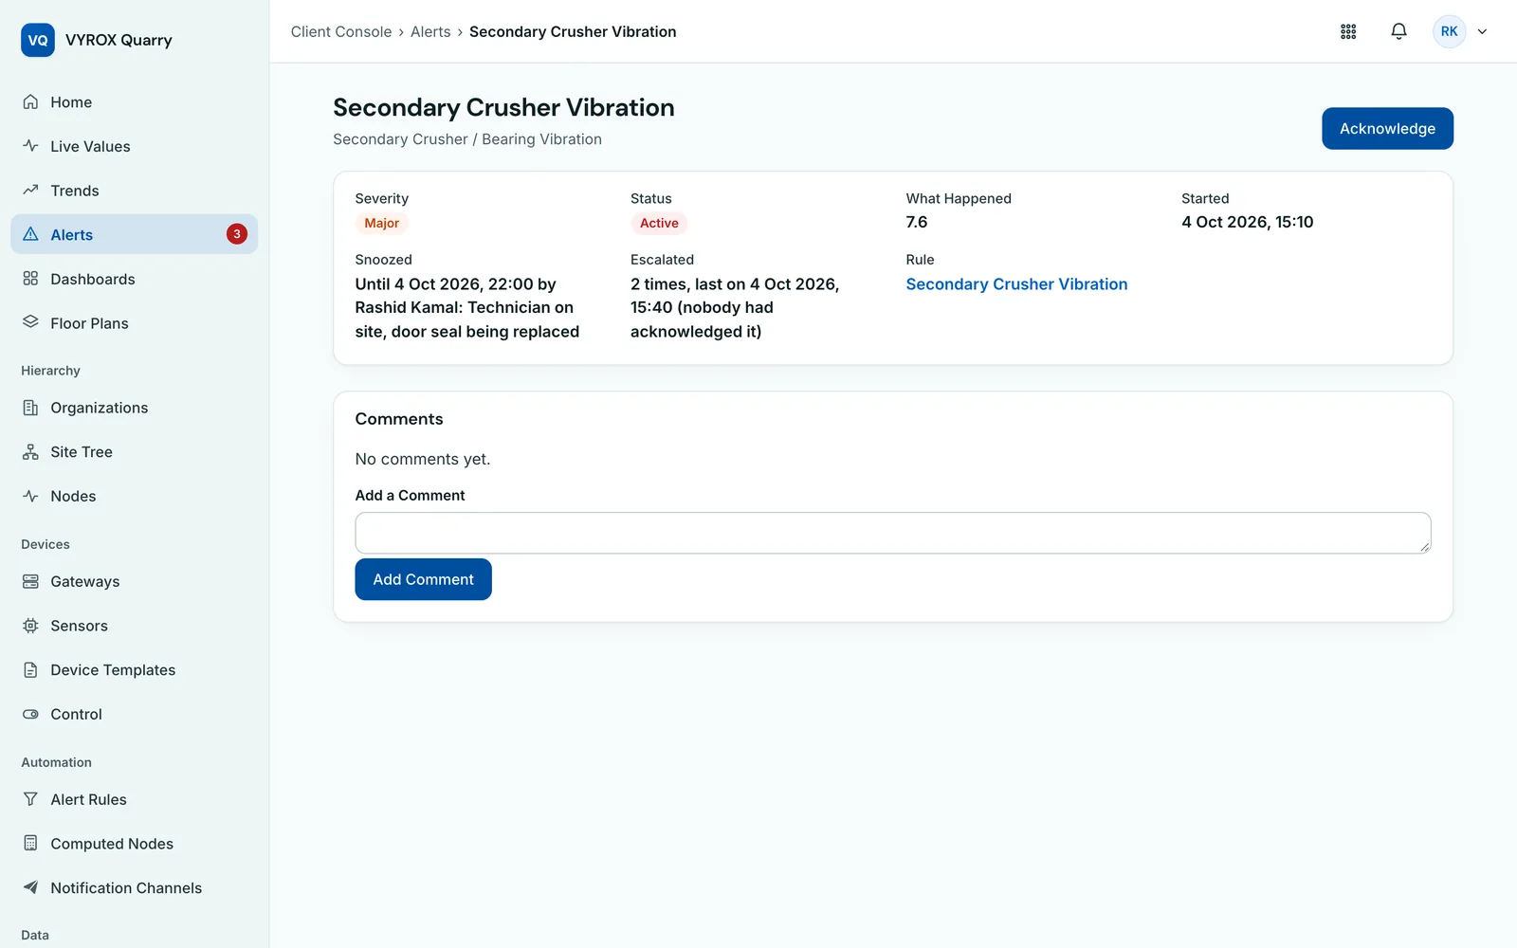
Task: Go to Live Values page
Action: pos(134,146)
